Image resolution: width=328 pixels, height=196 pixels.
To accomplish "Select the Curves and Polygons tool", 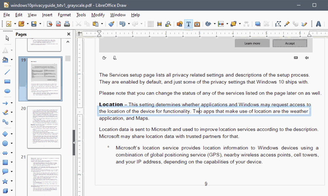I will coord(5,112).
